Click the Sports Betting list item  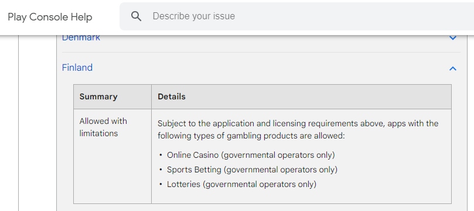click(252, 170)
